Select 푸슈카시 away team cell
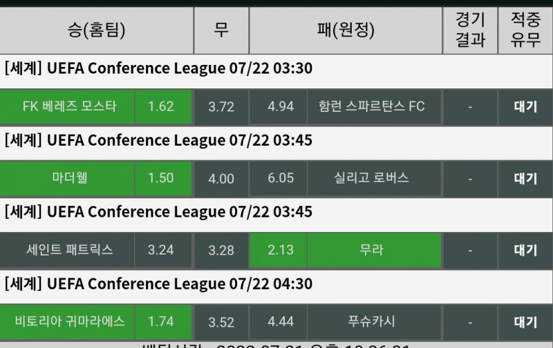 point(372,322)
